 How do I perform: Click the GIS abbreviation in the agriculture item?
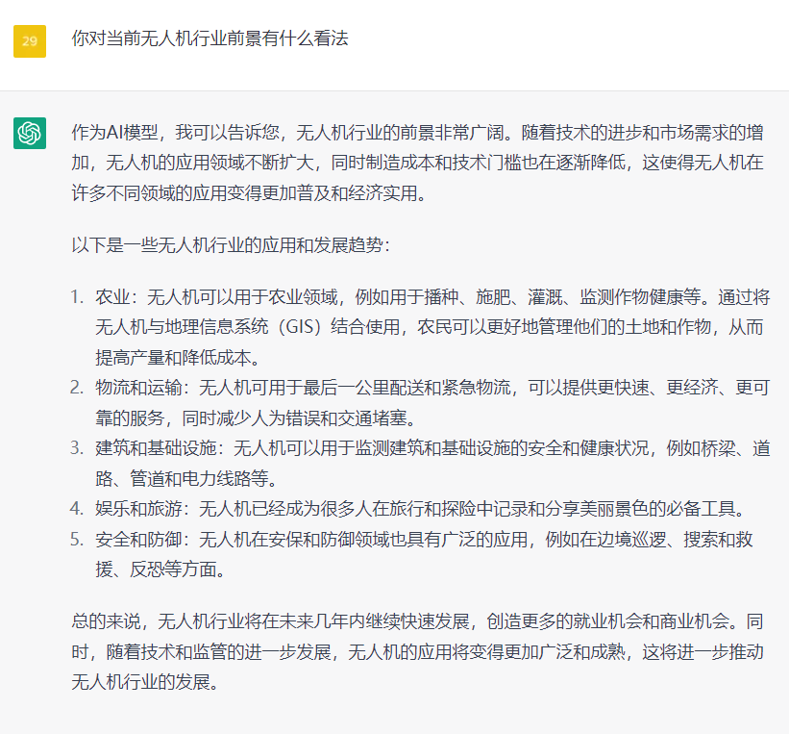click(300, 327)
